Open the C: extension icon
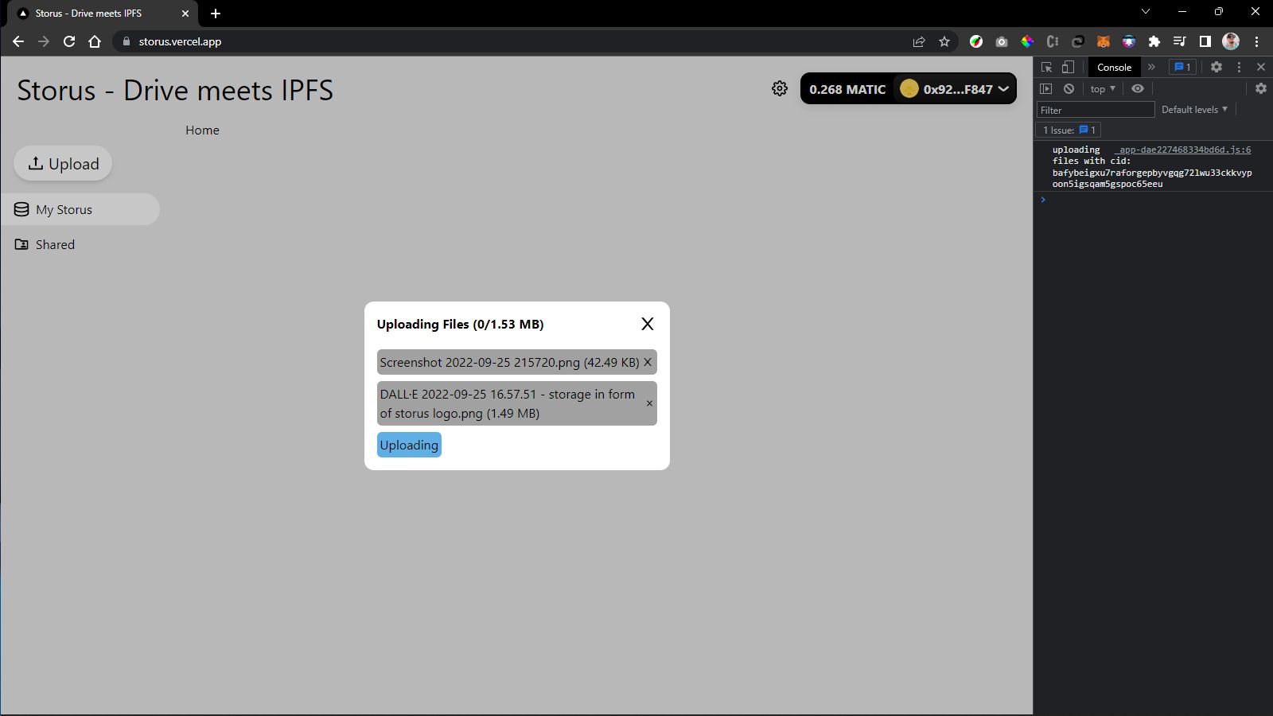This screenshot has height=716, width=1273. [1053, 41]
